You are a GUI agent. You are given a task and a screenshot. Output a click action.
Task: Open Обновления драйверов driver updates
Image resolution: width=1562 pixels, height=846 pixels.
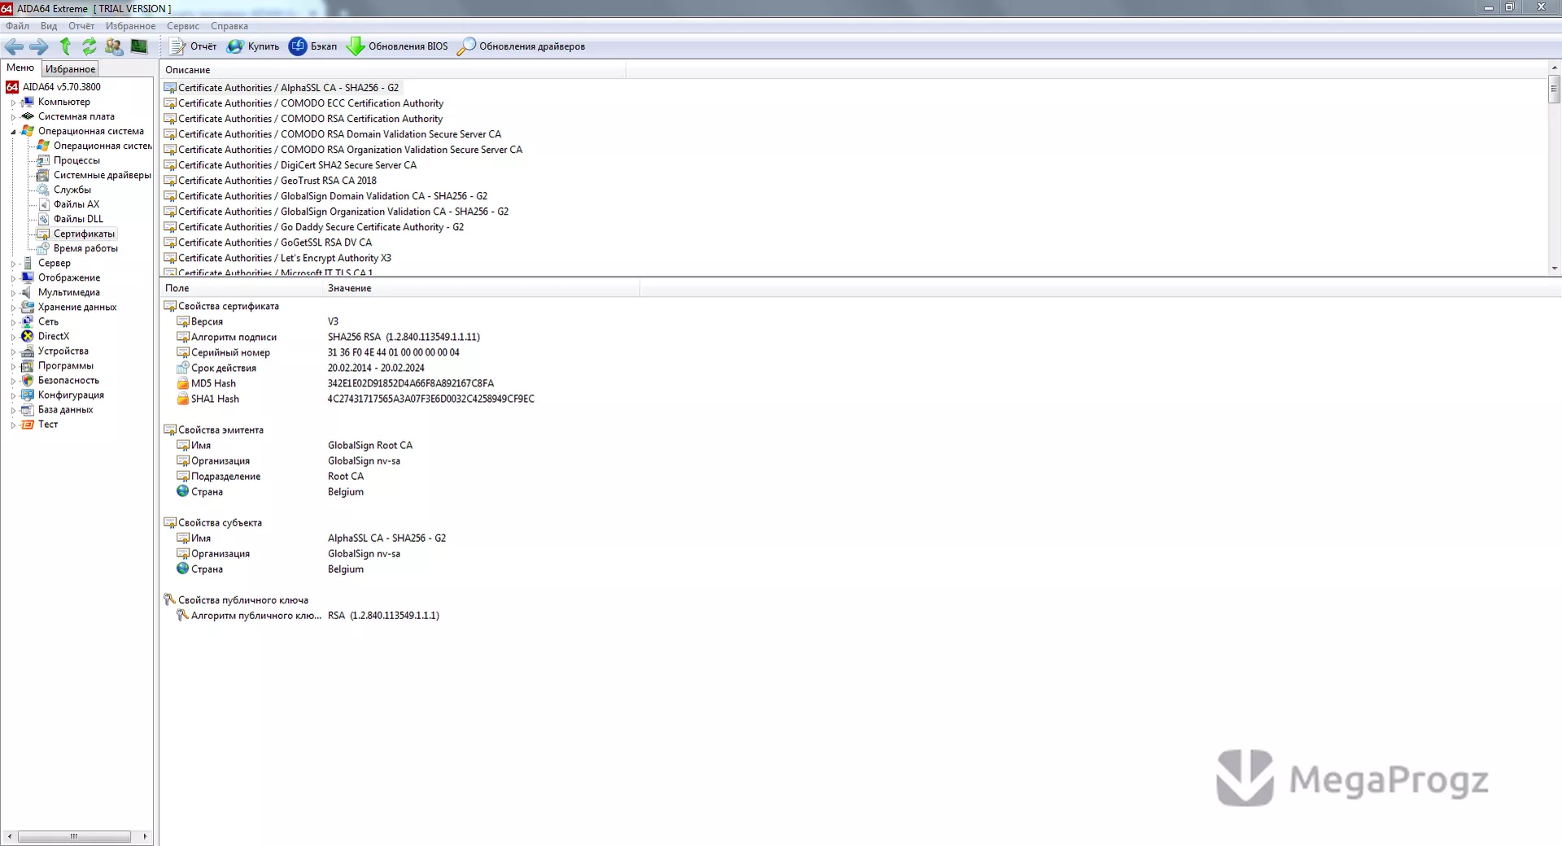pyautogui.click(x=521, y=46)
